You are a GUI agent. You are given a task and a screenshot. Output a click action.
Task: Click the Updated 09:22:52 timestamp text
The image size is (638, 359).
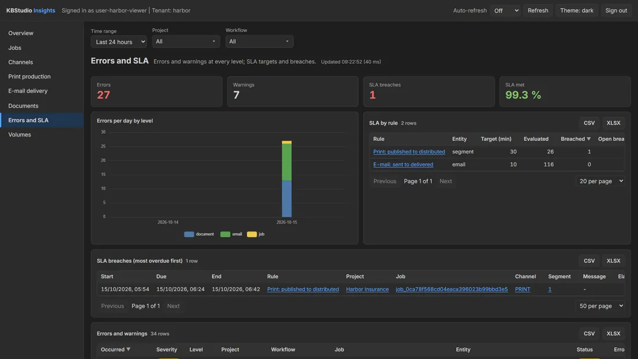coord(351,62)
